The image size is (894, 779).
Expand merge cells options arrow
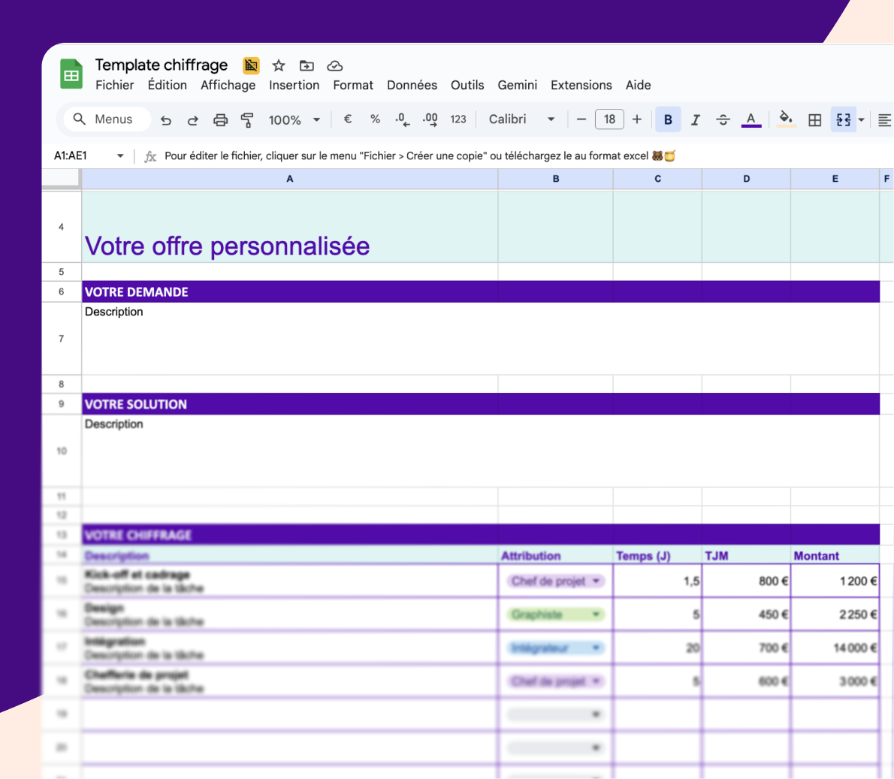[x=862, y=119]
